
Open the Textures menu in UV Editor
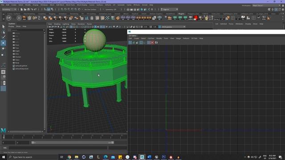pos(186,39)
